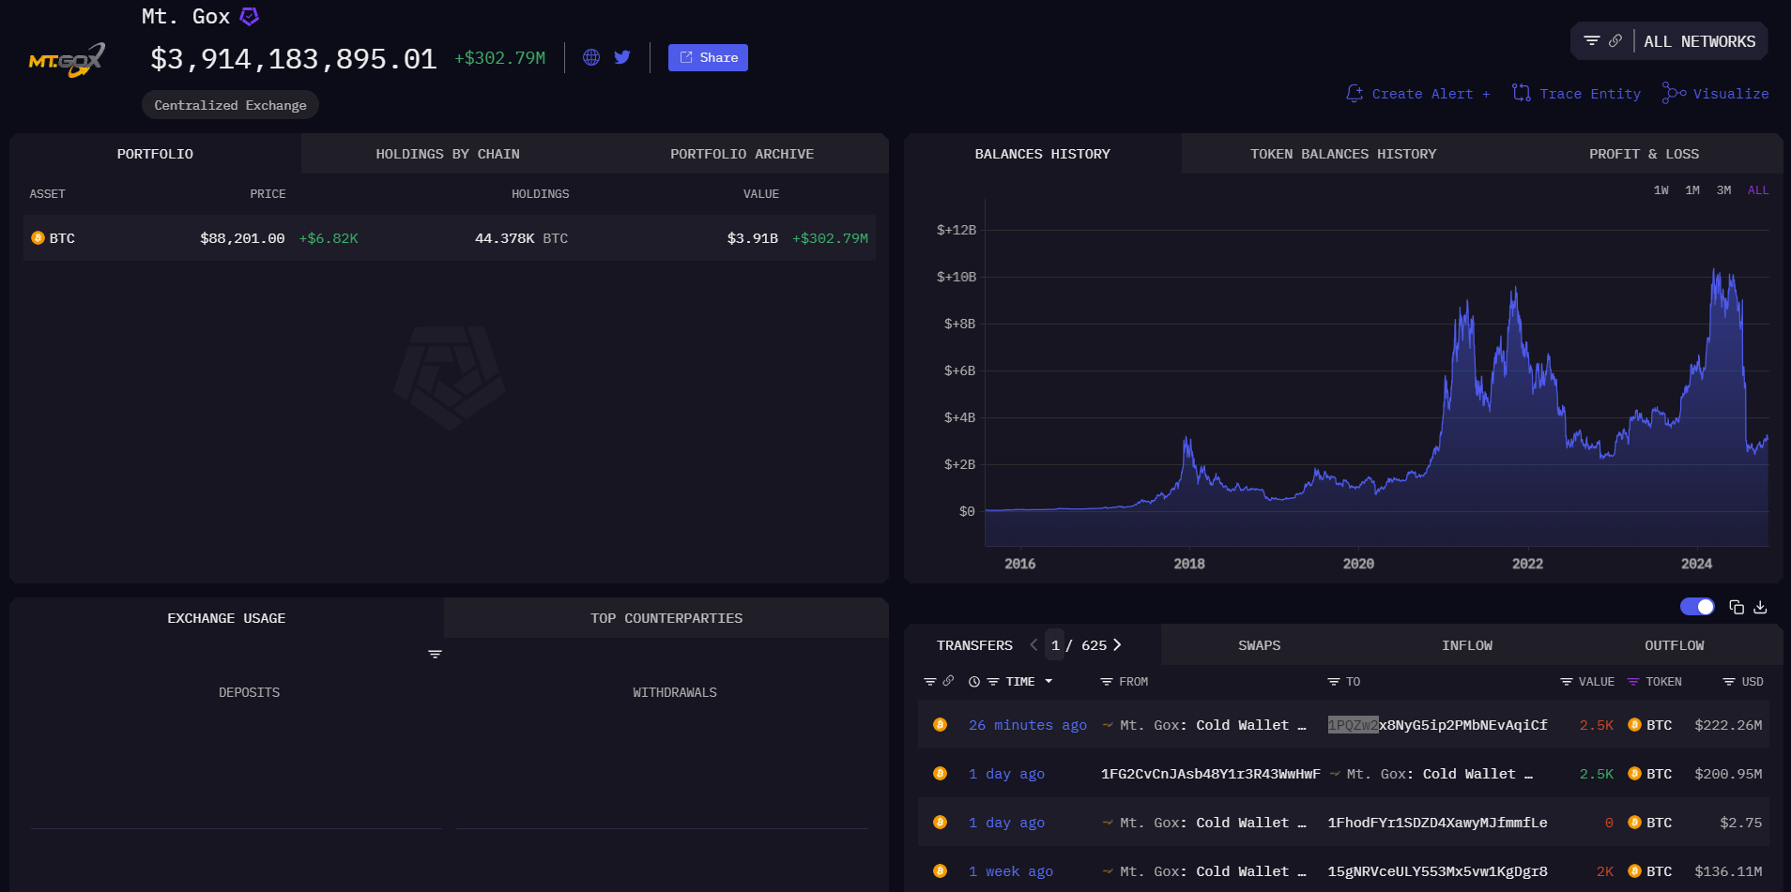Click the Create Alert link
Screen dimensions: 1791x892
pyautogui.click(x=1418, y=94)
